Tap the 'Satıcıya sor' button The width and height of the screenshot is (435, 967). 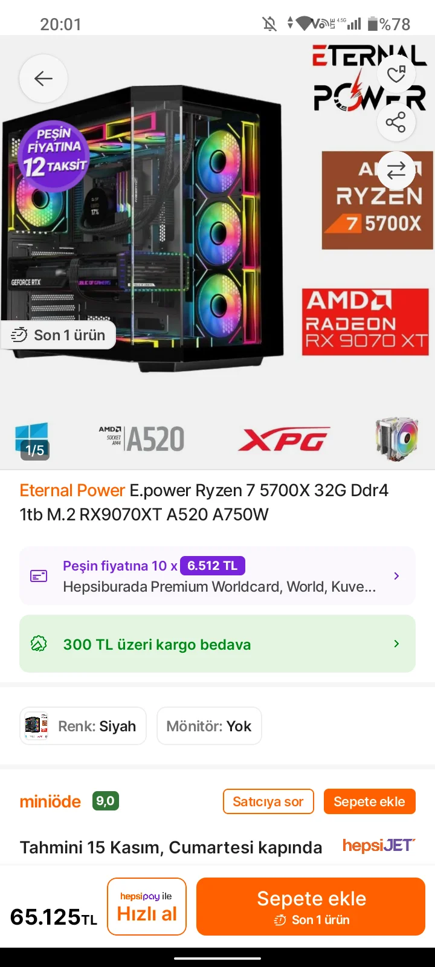point(268,801)
